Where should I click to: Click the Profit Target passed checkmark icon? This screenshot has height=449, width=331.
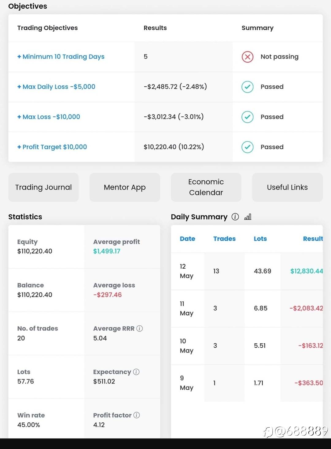pos(247,147)
